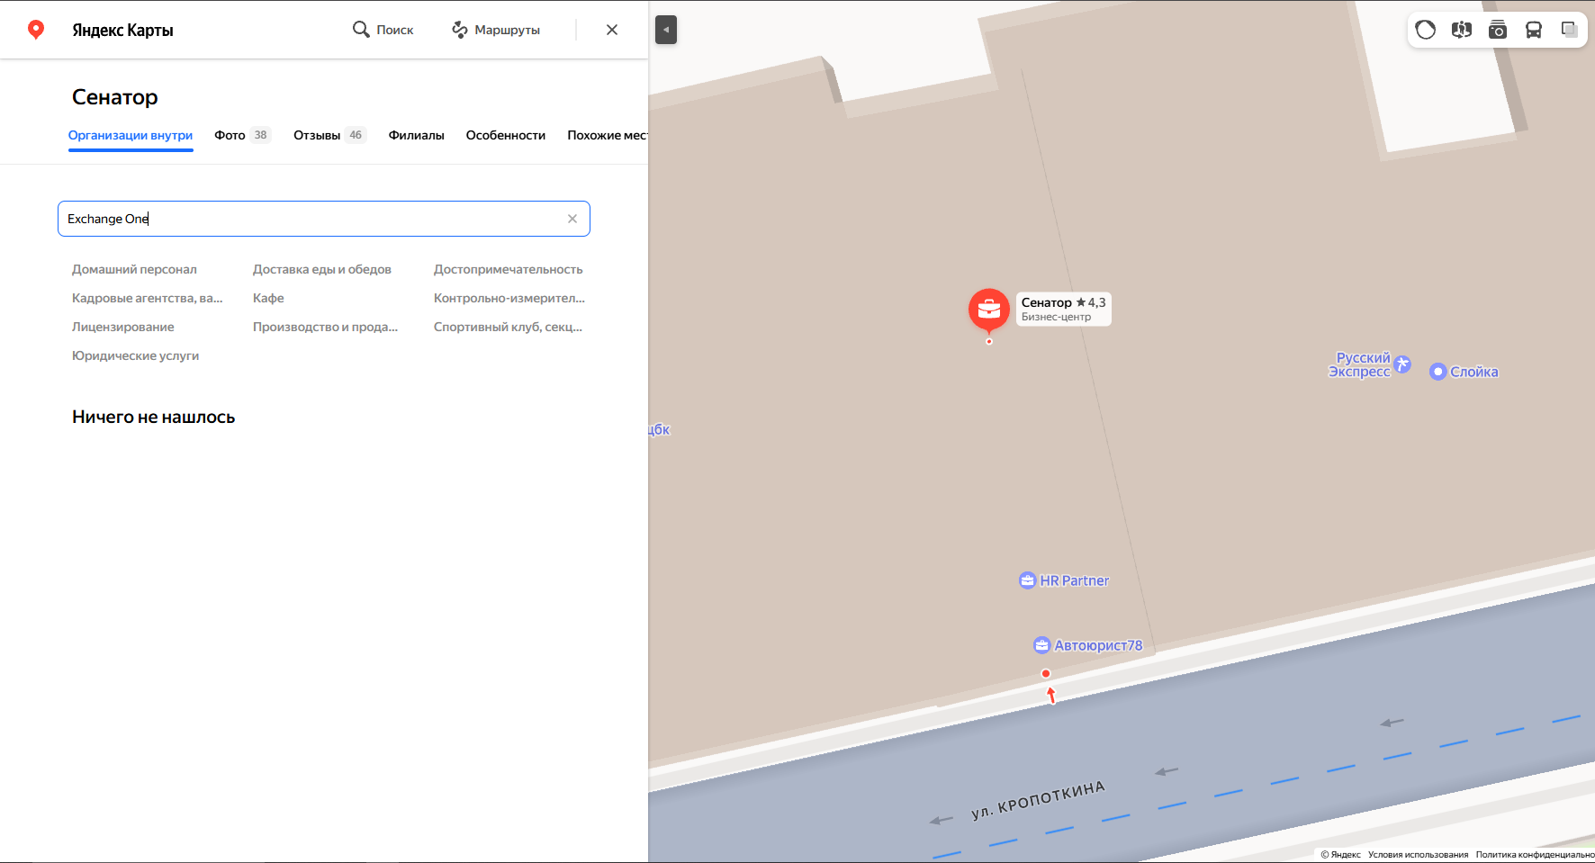Open the Фото tab

242,135
